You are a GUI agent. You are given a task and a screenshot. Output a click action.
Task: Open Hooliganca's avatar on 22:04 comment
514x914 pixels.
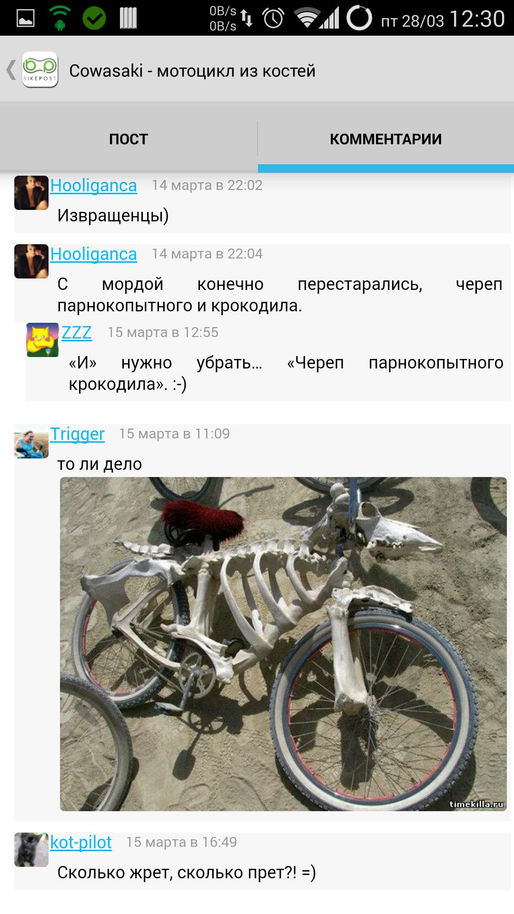pyautogui.click(x=31, y=261)
